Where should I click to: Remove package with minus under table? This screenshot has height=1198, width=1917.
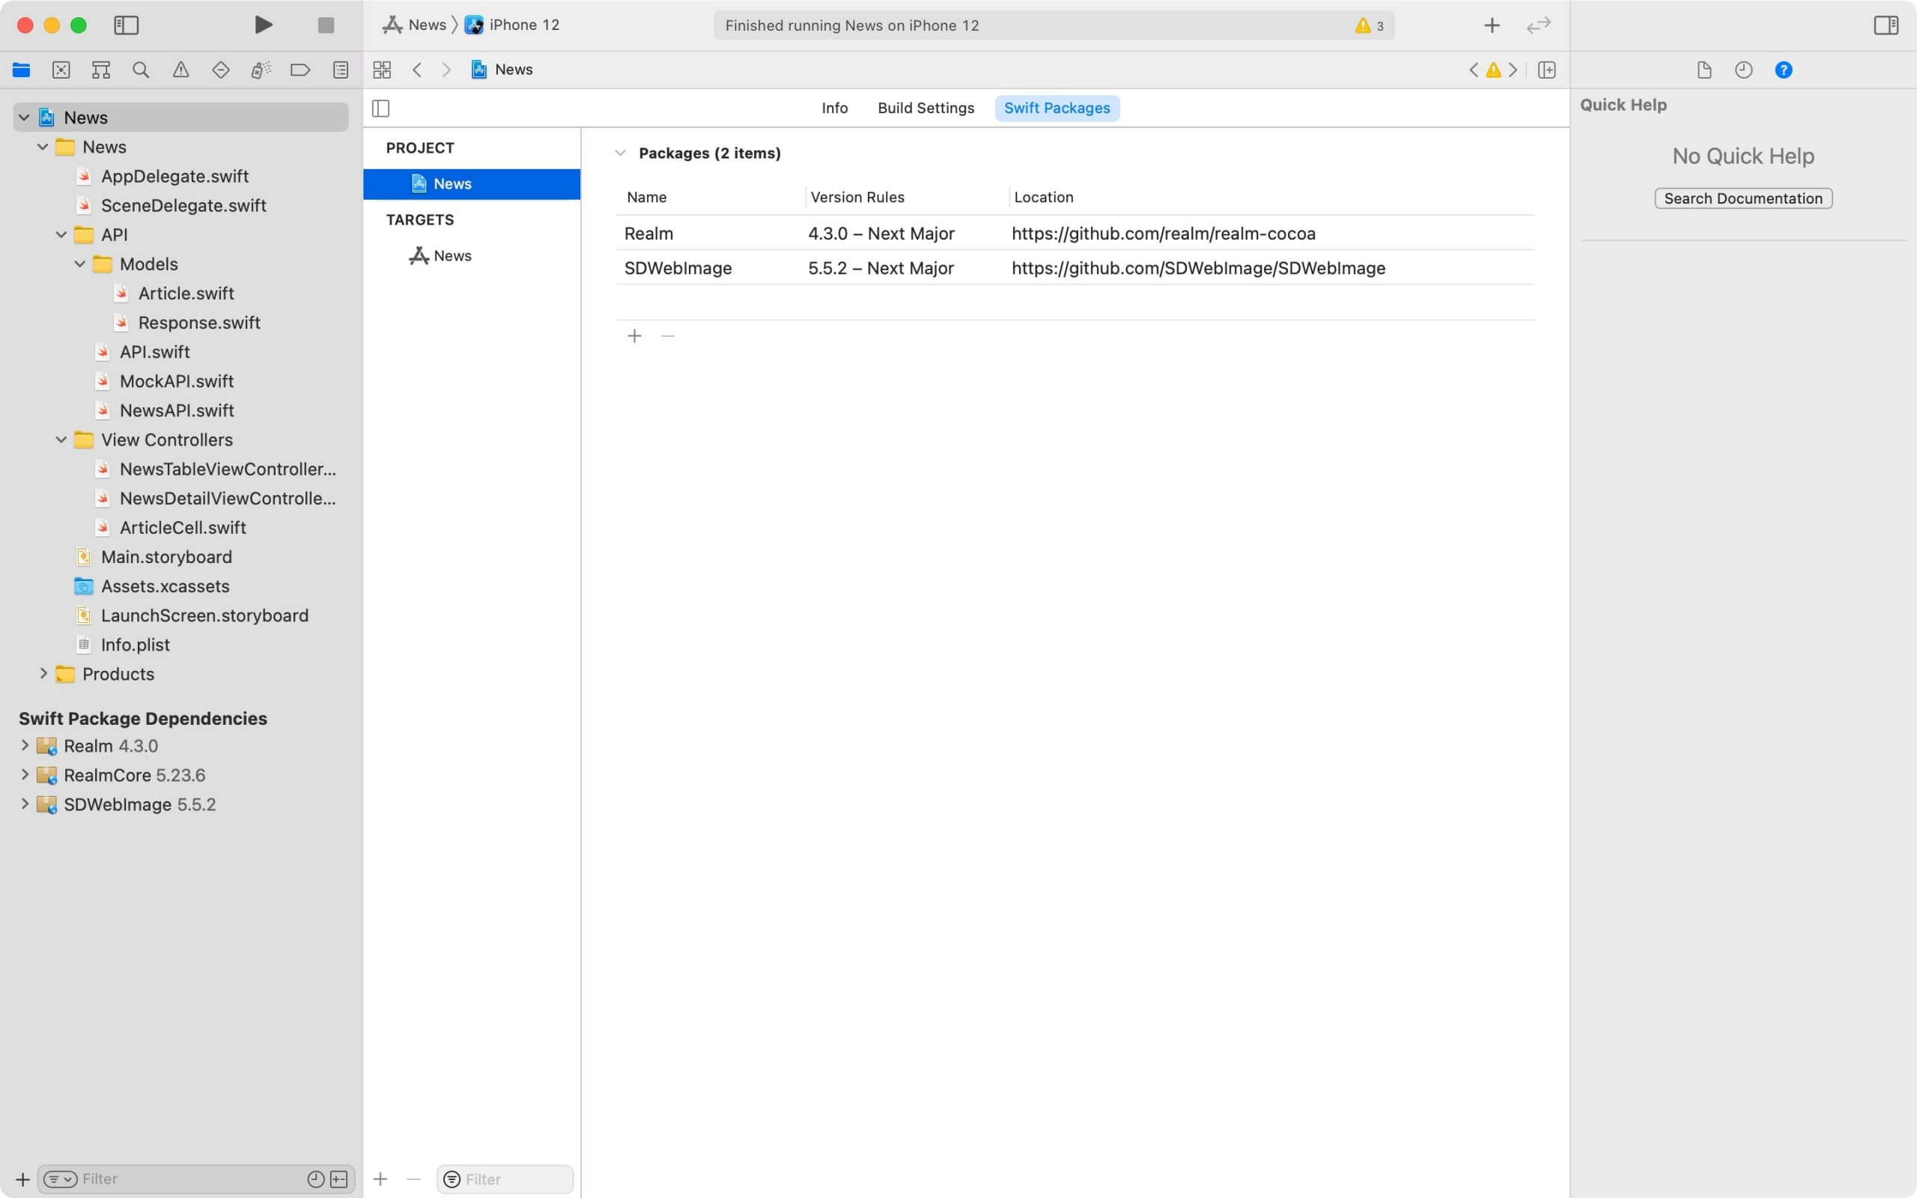(668, 336)
